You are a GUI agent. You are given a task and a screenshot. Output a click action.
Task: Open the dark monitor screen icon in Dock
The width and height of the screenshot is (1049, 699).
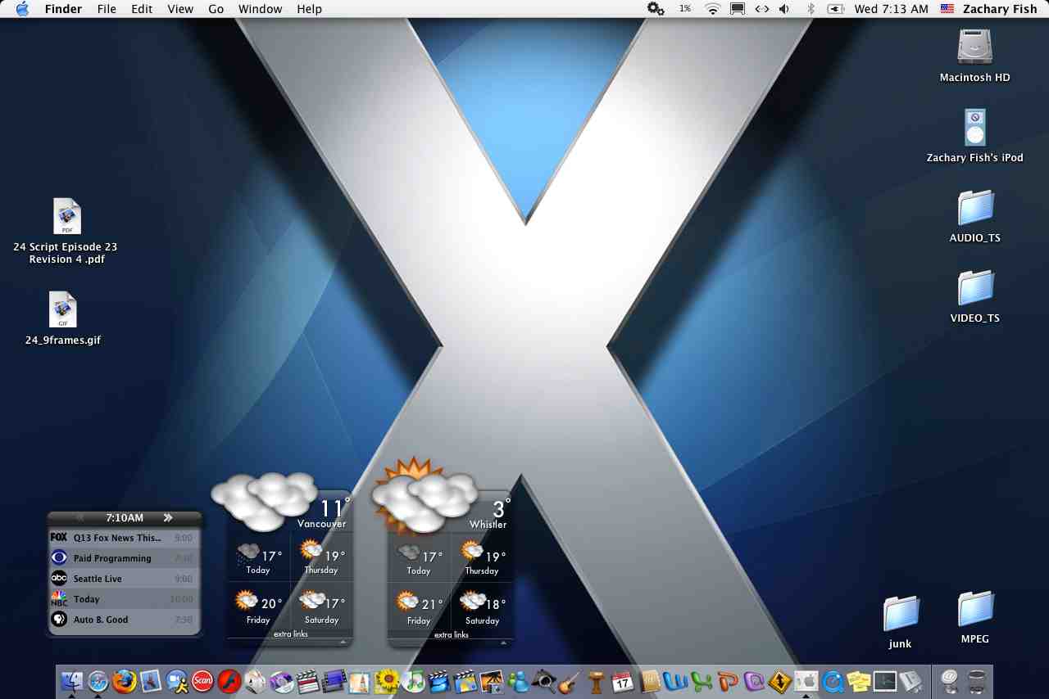[885, 680]
